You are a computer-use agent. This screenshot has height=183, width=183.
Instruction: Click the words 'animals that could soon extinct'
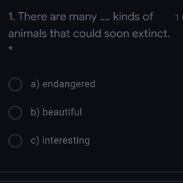pos(89,34)
